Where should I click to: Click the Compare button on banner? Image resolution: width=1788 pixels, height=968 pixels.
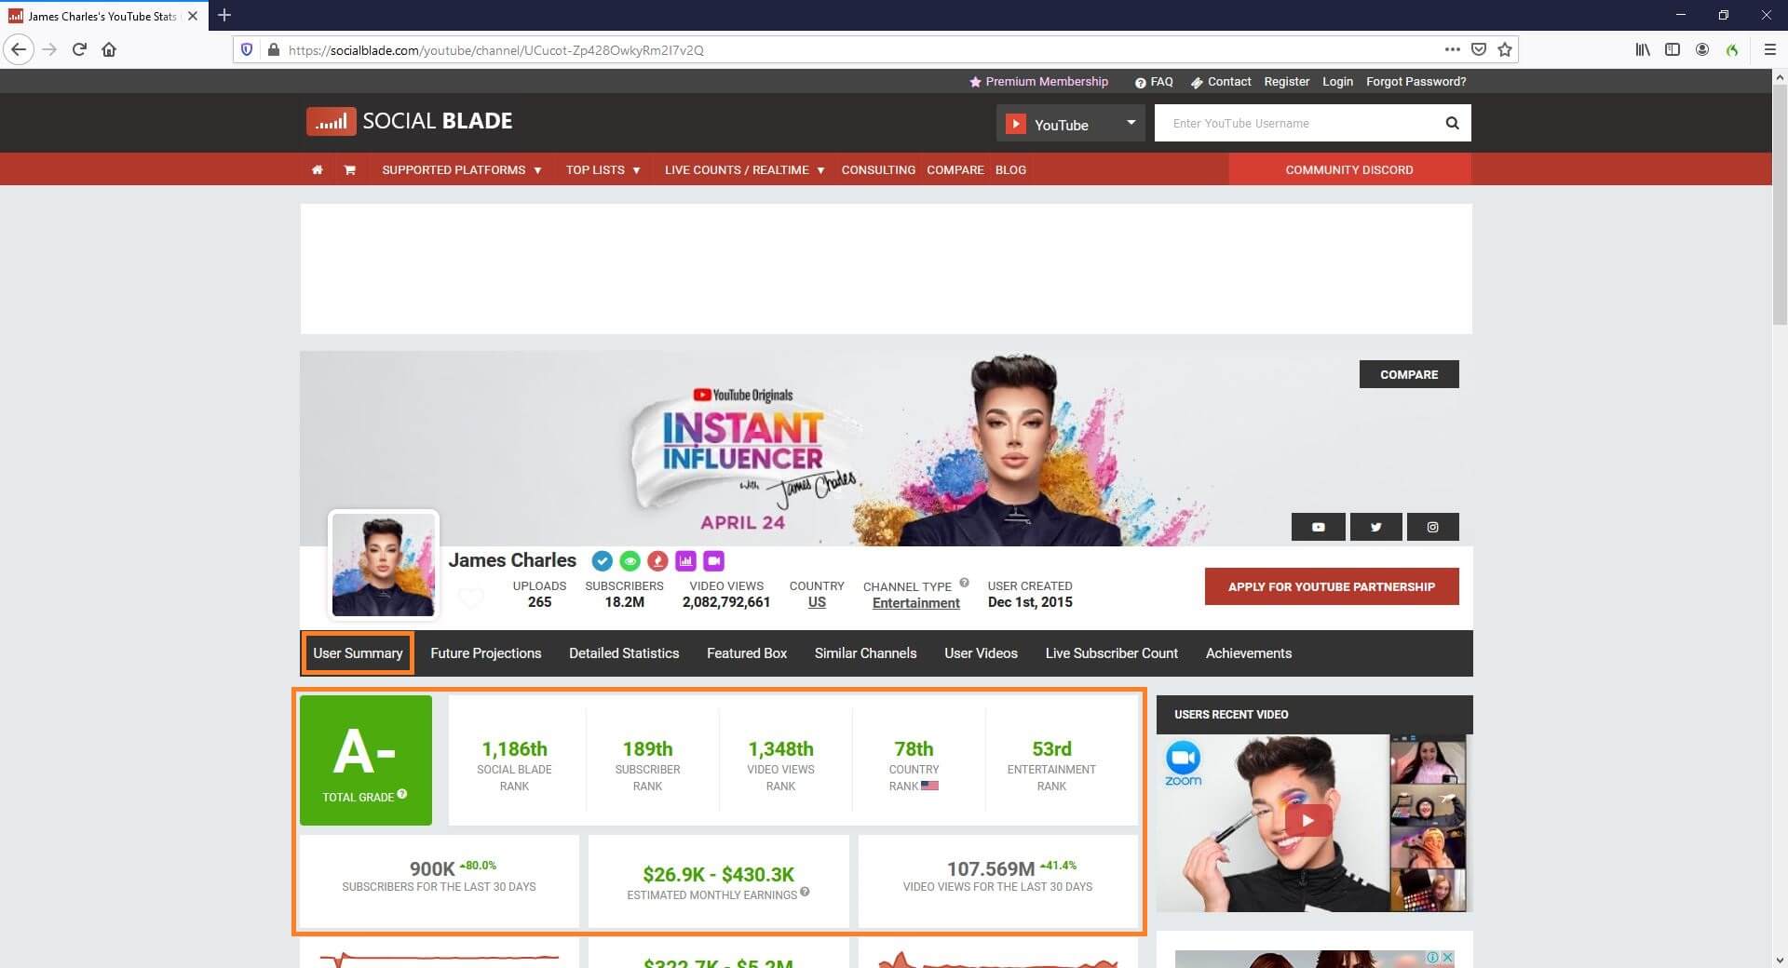click(x=1409, y=374)
